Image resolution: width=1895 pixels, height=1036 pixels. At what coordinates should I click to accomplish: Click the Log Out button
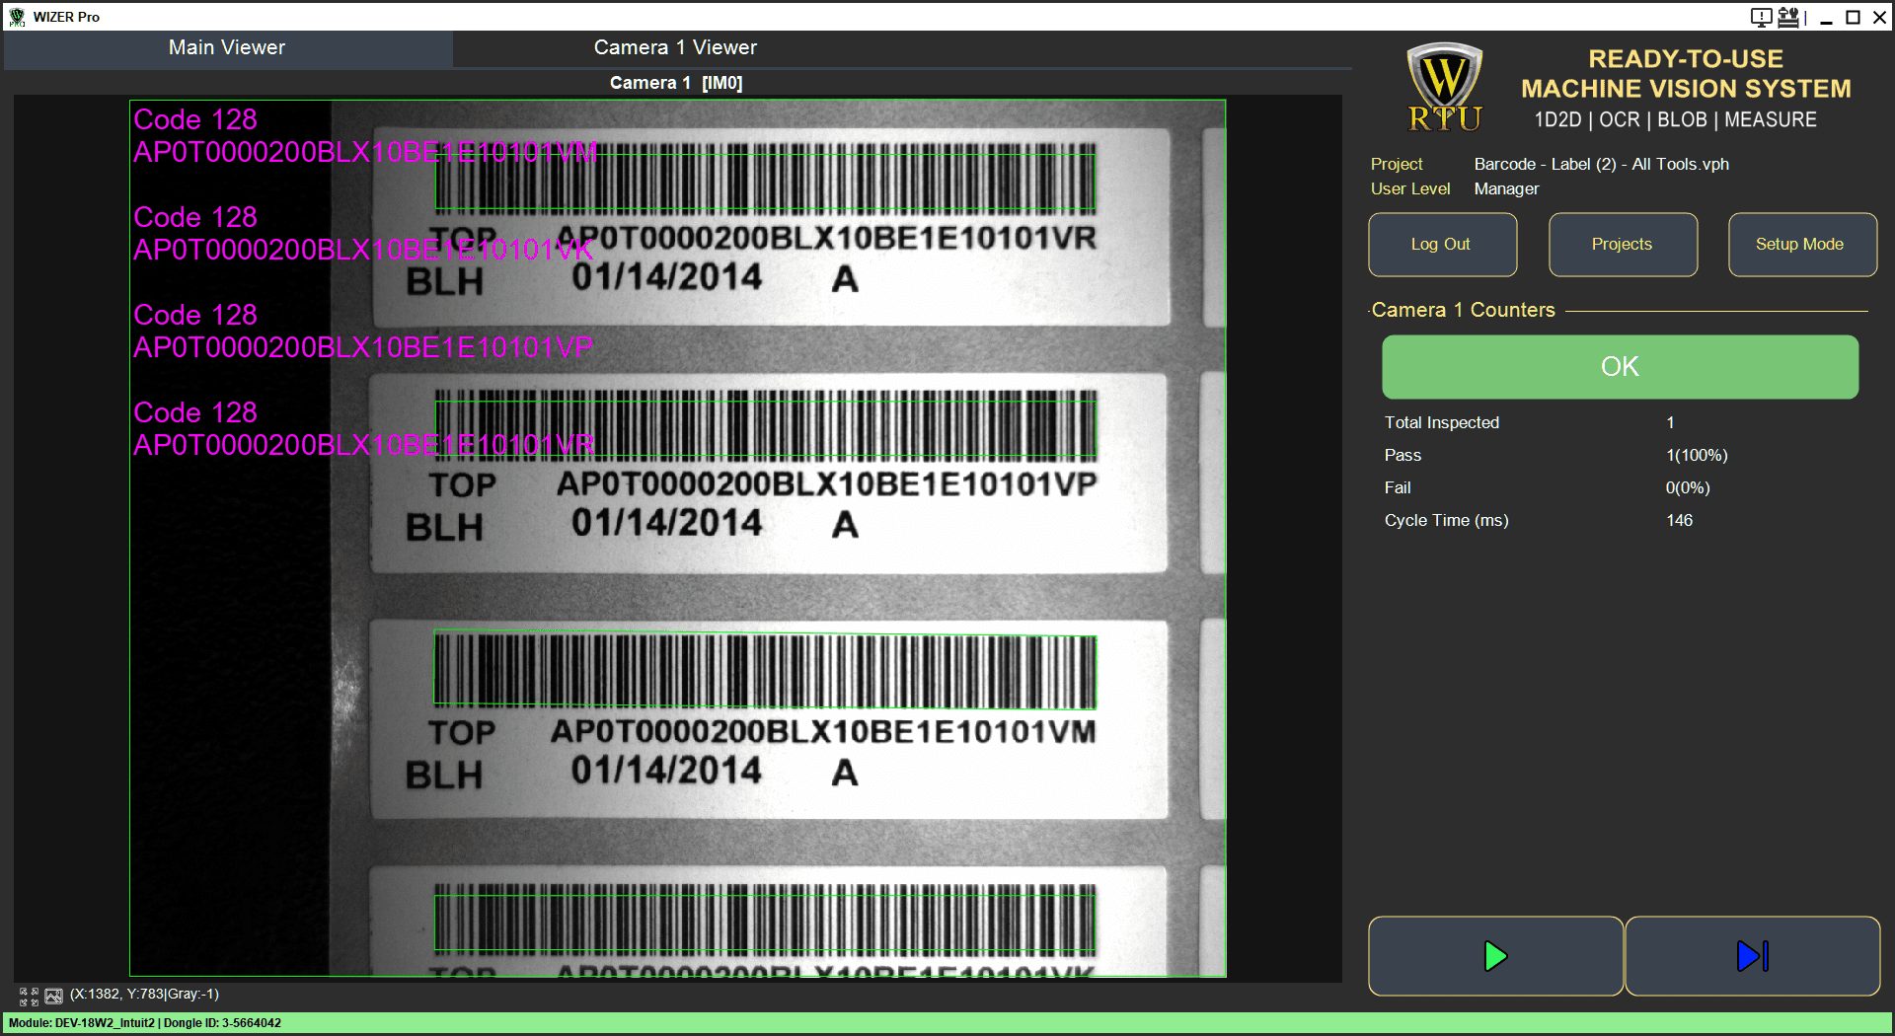pos(1441,245)
